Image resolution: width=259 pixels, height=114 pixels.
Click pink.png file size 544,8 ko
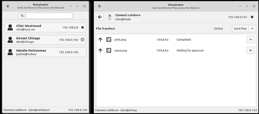(163, 40)
